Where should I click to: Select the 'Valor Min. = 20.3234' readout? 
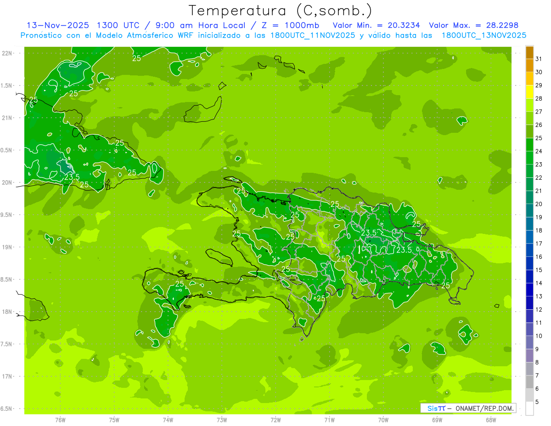377,25
